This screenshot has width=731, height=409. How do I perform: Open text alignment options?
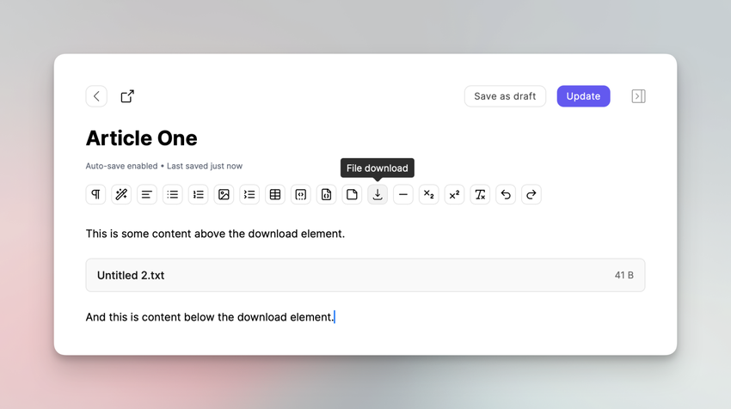(x=147, y=195)
